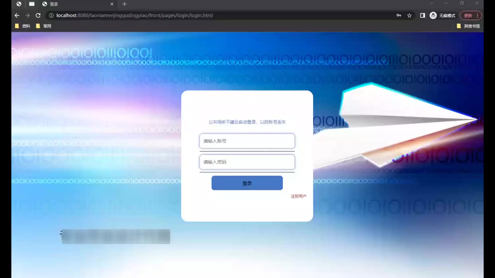
Task: Click the browser forward arrow
Action: pos(28,15)
